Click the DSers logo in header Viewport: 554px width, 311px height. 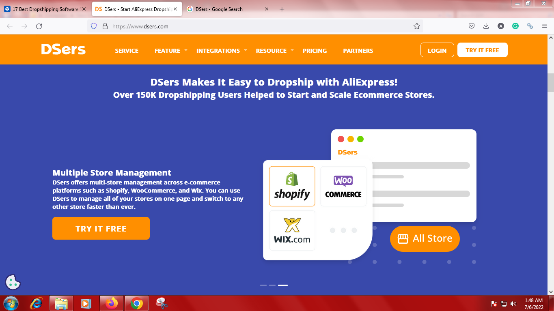tap(63, 49)
